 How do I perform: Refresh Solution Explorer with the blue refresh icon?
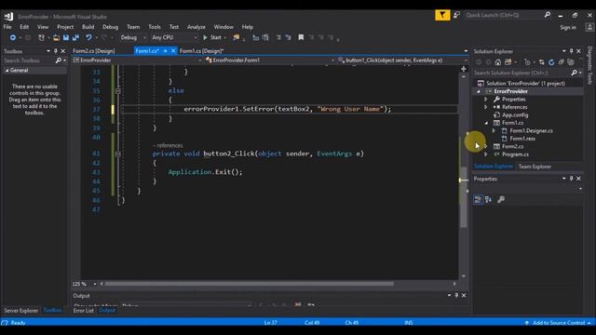pos(551,62)
